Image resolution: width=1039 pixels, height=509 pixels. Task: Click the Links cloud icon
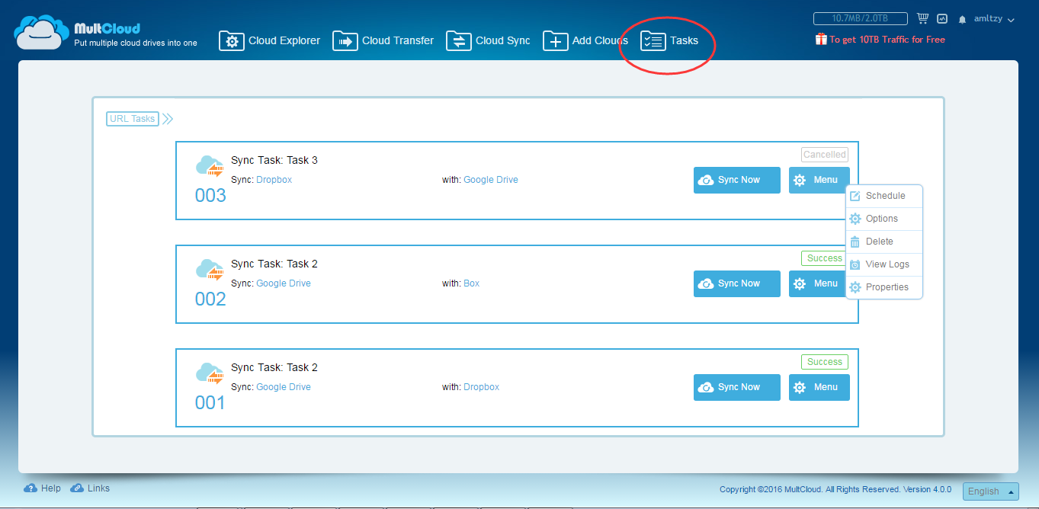[77, 488]
